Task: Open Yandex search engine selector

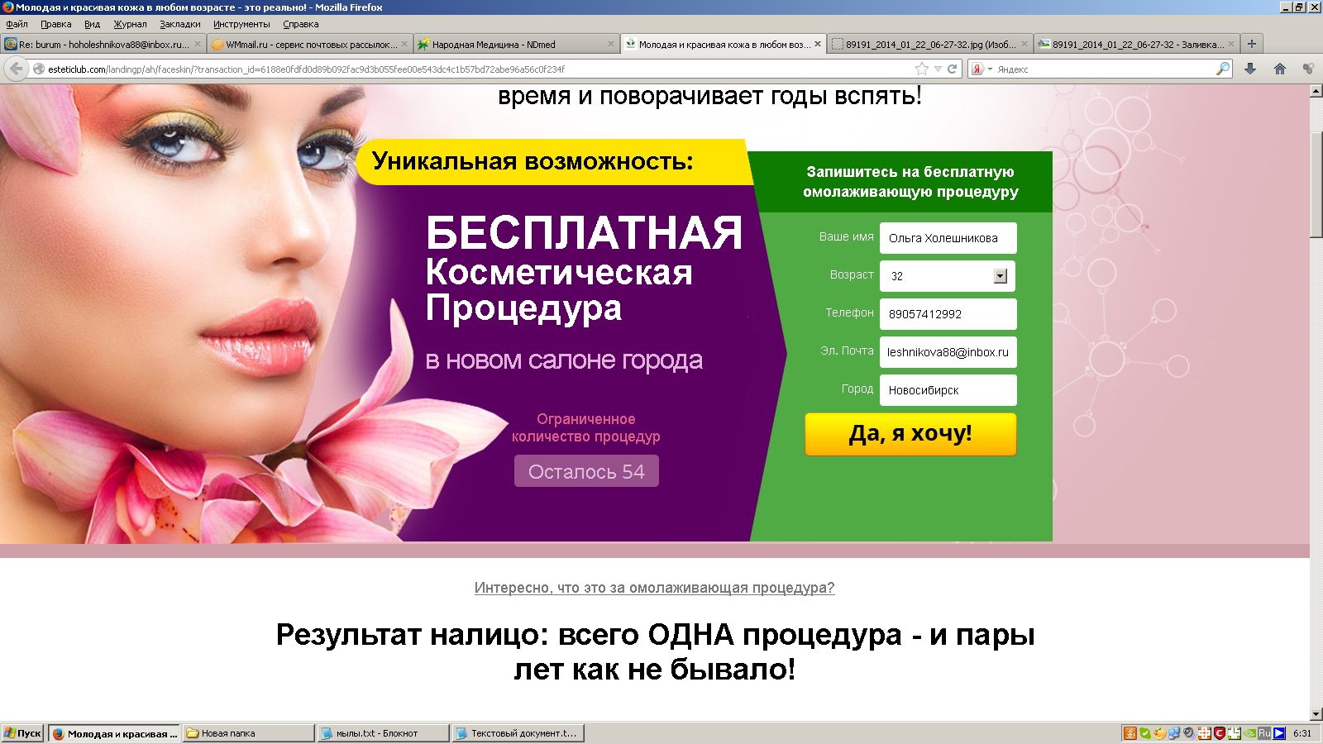Action: 981,69
